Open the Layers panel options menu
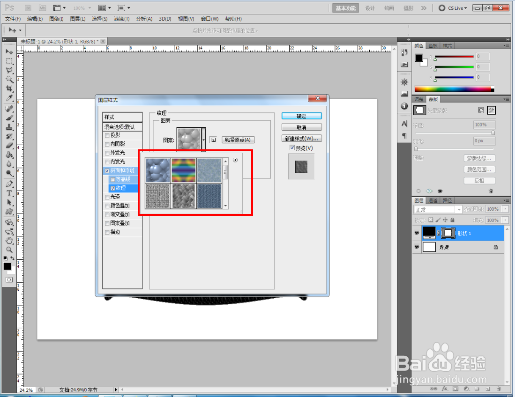This screenshot has width=515, height=397. click(x=506, y=200)
